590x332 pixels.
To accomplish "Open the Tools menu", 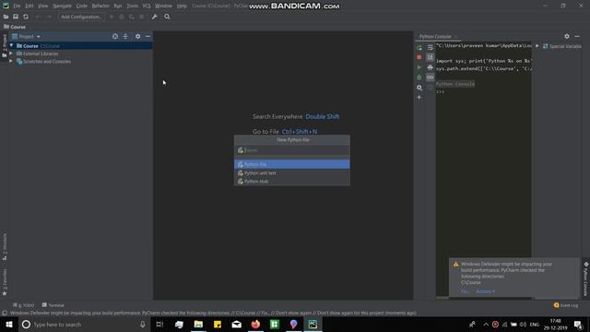I will pos(132,6).
